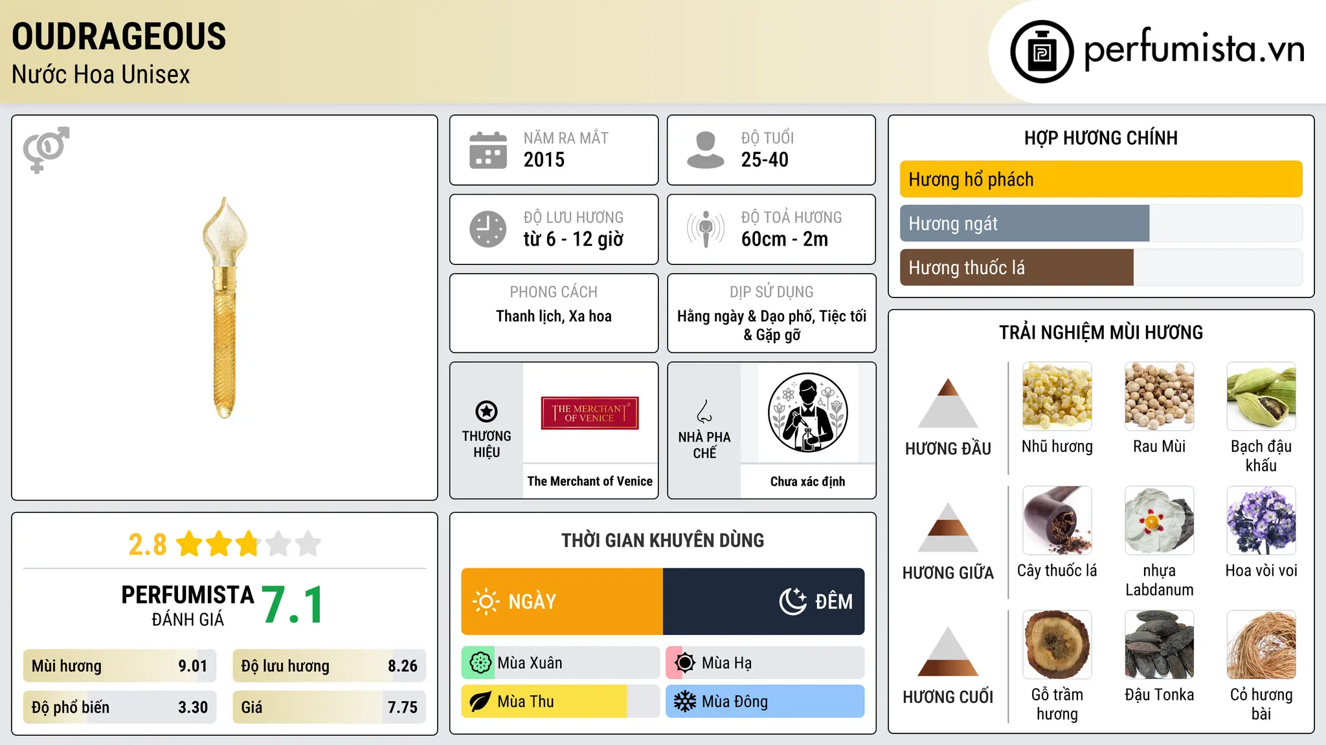Click the Hương ngát accord bar

click(1101, 223)
